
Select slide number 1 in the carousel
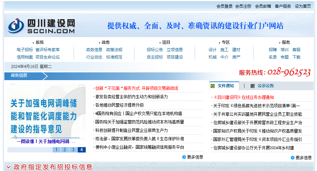(56, 150)
